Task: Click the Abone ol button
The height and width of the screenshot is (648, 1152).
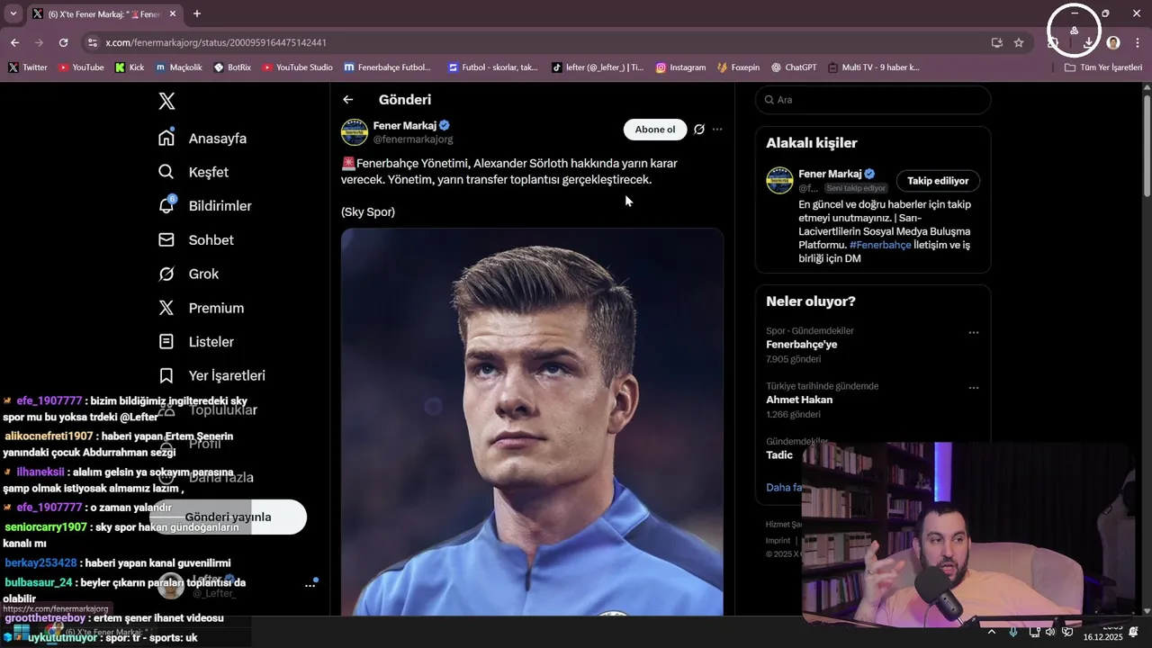Action: point(655,130)
